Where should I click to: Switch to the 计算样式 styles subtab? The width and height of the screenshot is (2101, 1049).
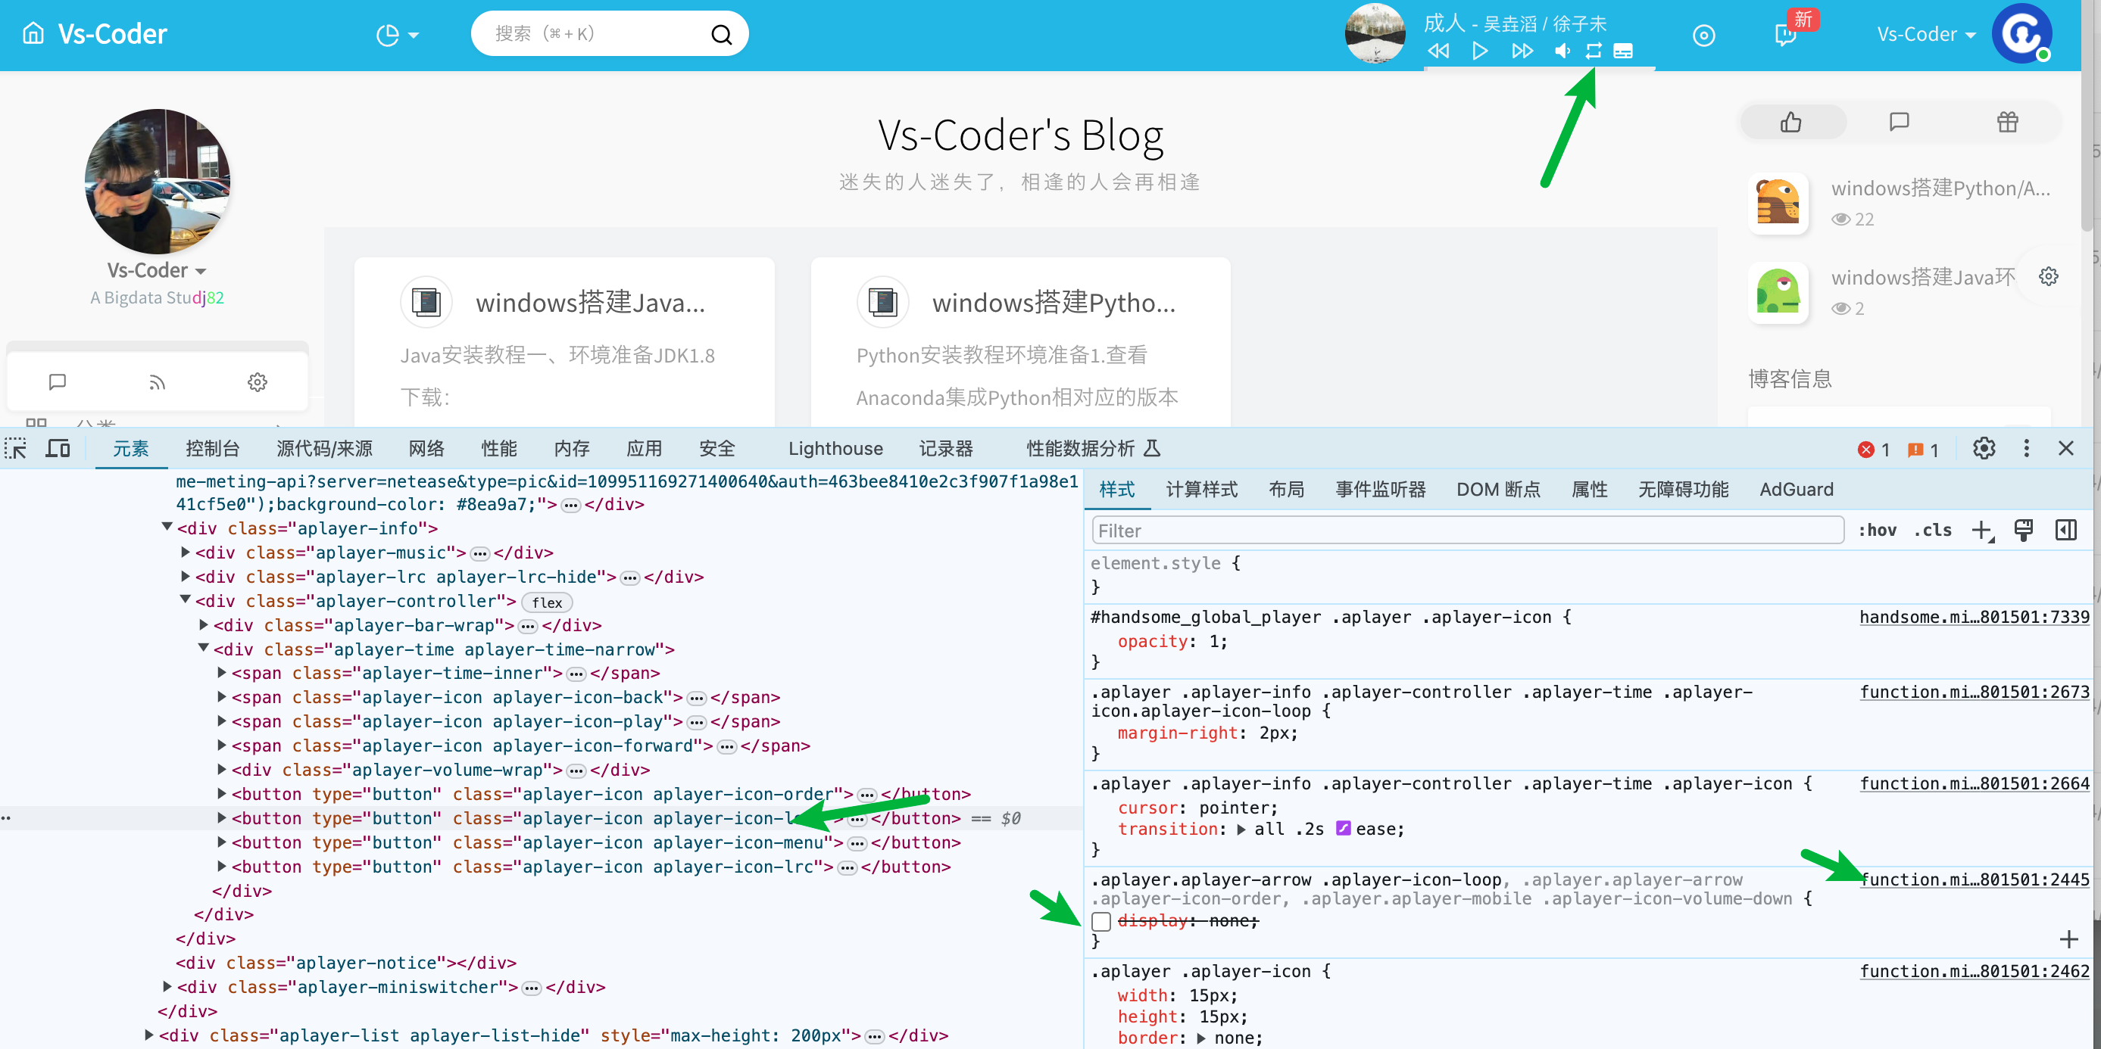click(1201, 489)
